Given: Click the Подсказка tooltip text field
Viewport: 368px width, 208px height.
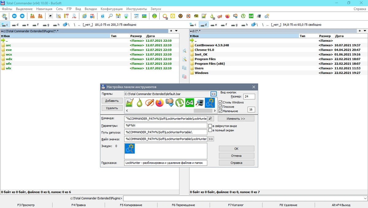Looking at the screenshot, I should click(x=166, y=163).
